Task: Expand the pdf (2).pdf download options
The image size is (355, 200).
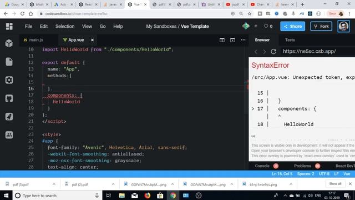Action: [113, 184]
